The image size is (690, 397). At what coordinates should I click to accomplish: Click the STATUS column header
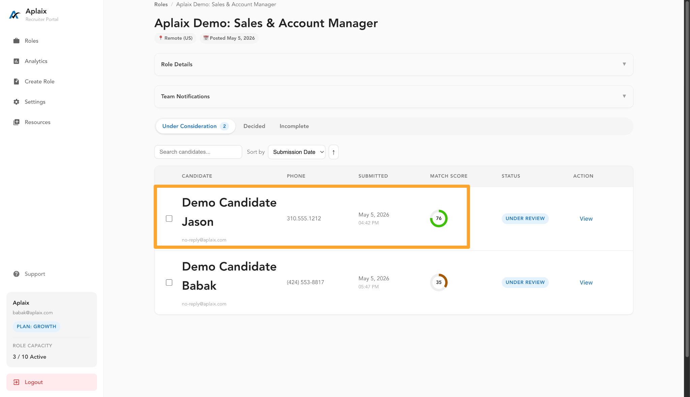(511, 176)
